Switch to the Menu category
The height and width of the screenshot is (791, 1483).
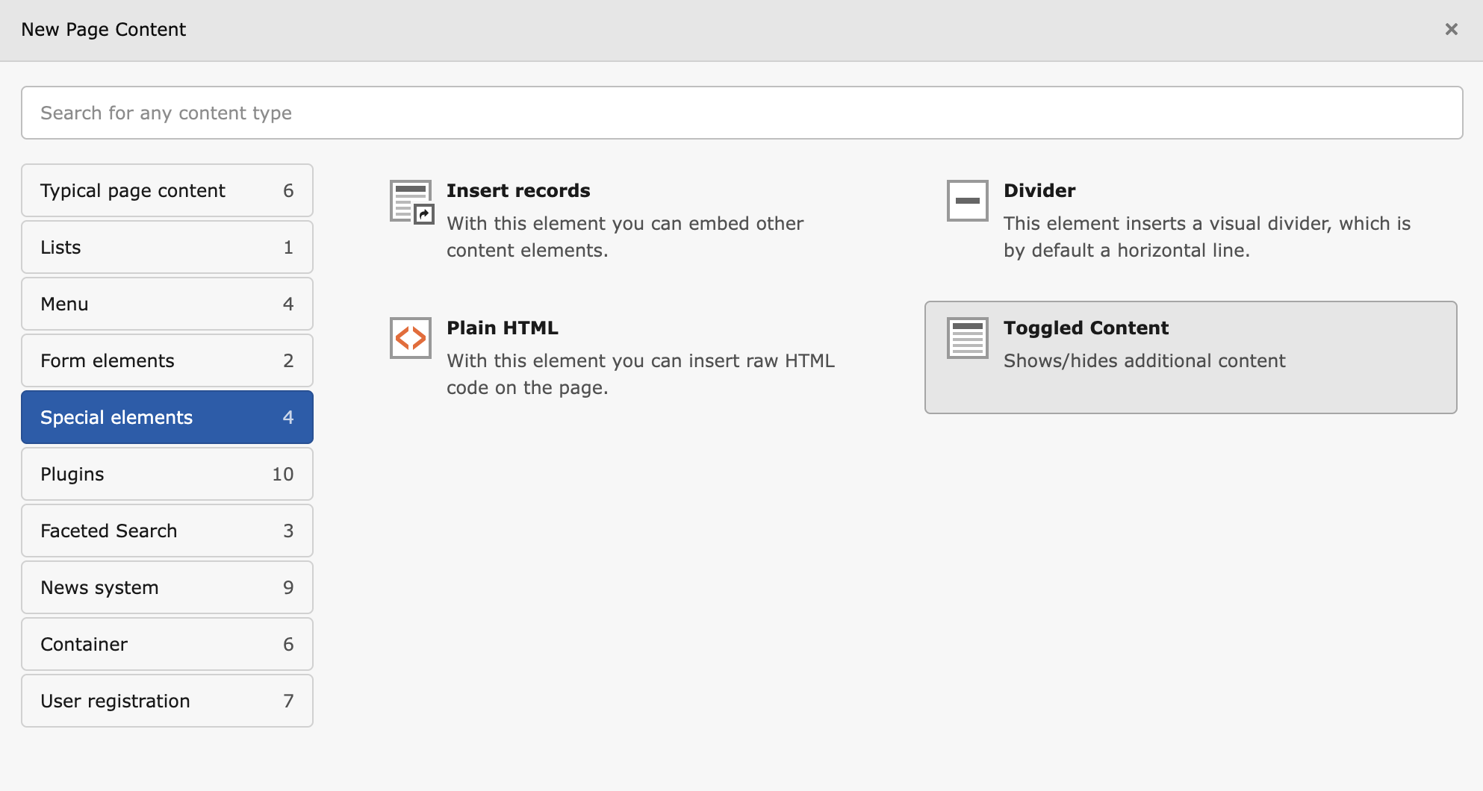pos(167,304)
